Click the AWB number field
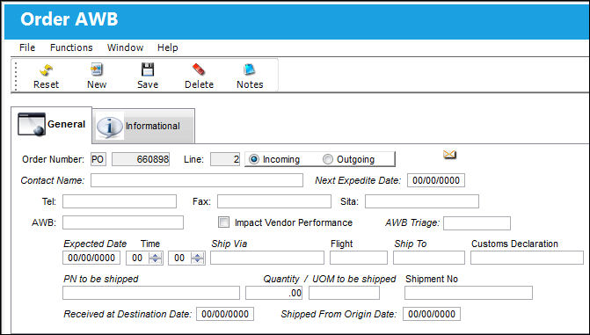 (x=123, y=222)
